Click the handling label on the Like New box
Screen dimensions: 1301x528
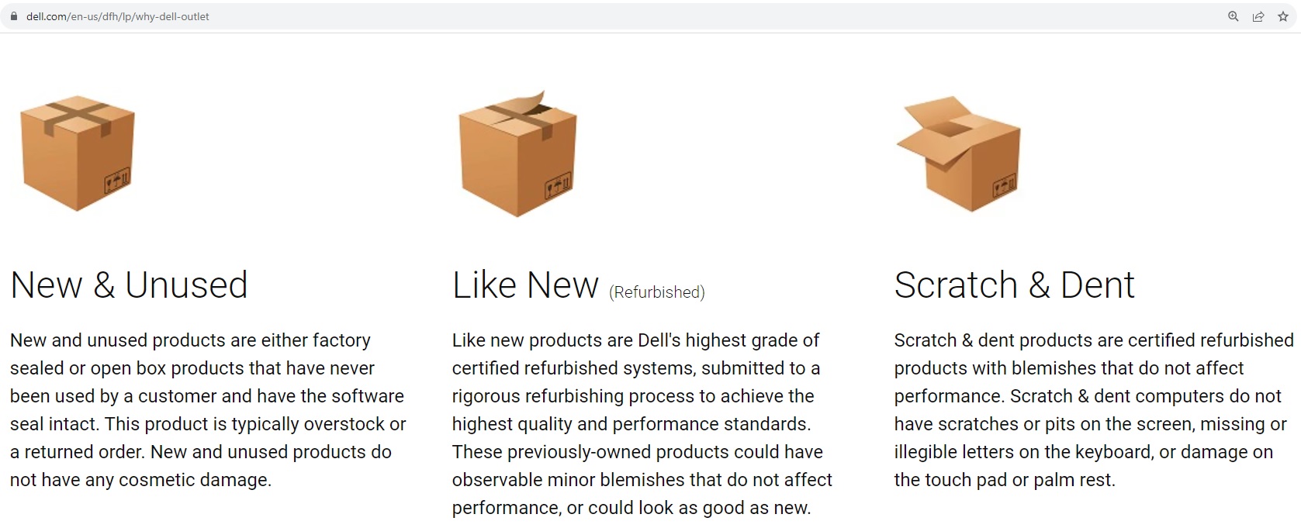coord(557,186)
